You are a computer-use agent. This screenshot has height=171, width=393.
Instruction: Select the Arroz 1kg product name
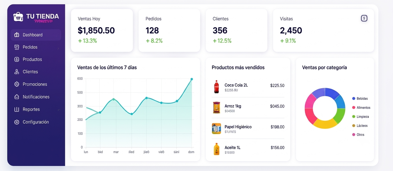[x=233, y=106]
